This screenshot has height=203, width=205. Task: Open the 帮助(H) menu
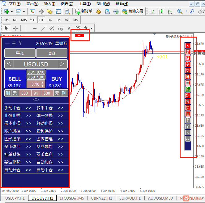pyautogui.click(x=122, y=4)
